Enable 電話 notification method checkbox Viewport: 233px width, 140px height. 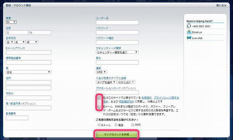[x=116, y=125]
